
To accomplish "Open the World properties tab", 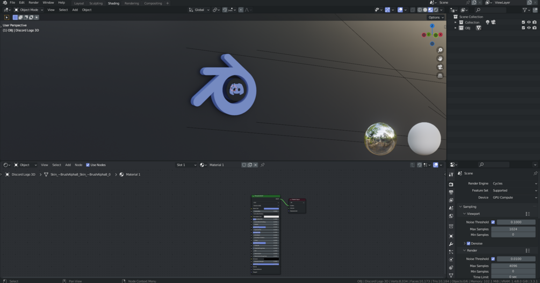I will pos(451,215).
